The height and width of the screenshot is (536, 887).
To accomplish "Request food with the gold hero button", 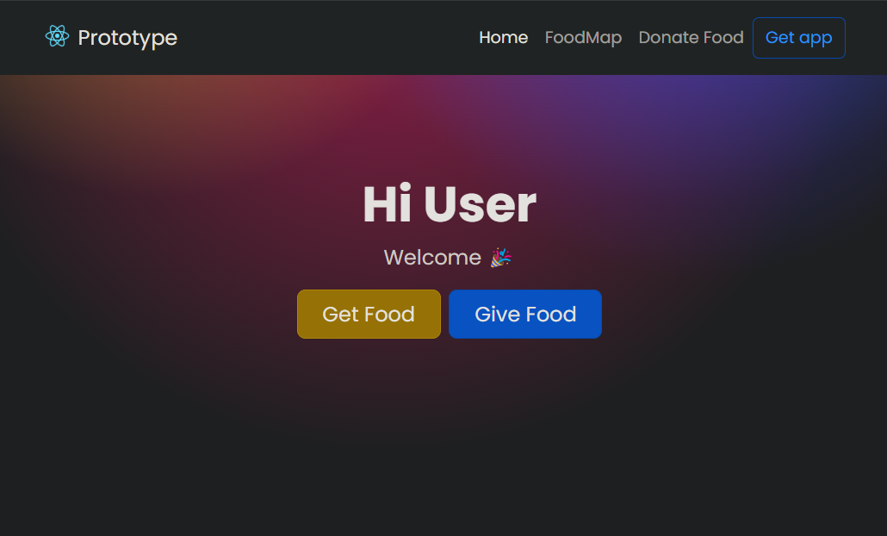I will pyautogui.click(x=369, y=315).
